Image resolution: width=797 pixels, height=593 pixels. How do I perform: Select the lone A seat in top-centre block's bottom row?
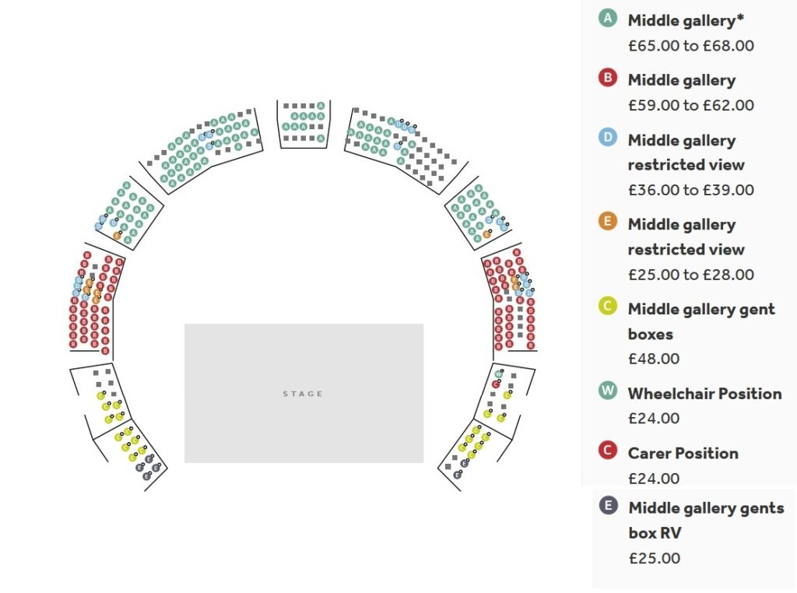(x=321, y=139)
